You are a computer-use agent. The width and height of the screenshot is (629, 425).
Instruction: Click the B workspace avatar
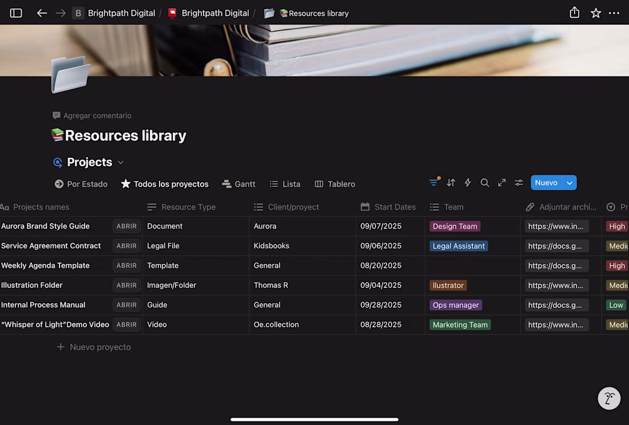(x=78, y=13)
